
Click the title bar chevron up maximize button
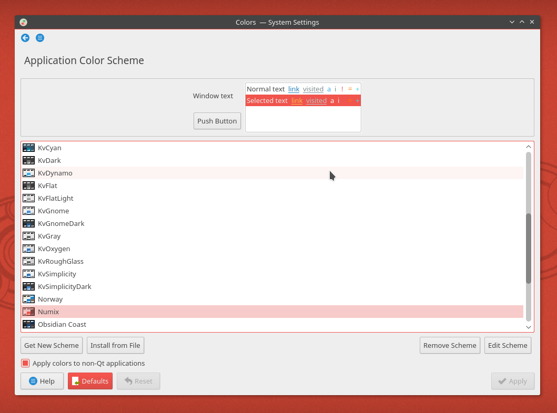pos(522,22)
